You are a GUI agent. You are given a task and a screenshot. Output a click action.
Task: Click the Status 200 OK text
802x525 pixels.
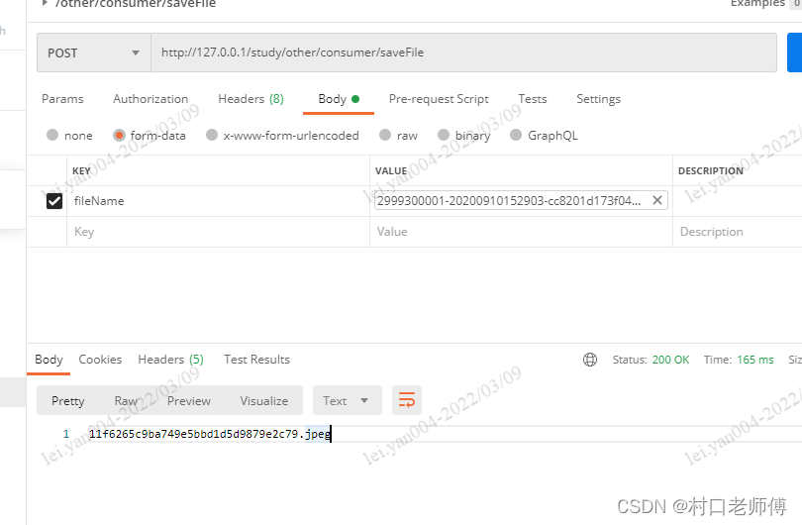(651, 360)
